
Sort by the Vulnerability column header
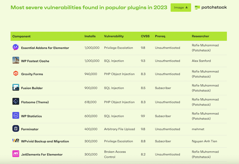pyautogui.click(x=114, y=36)
